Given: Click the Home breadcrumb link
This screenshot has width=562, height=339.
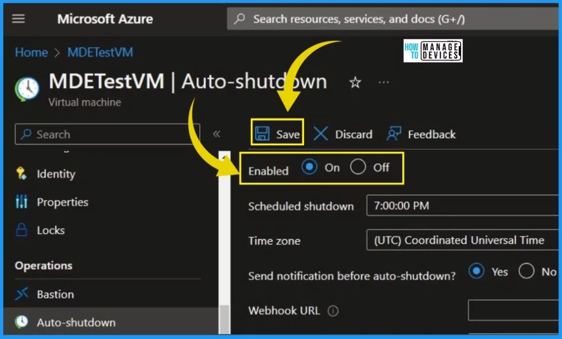Looking at the screenshot, I should 31,53.
